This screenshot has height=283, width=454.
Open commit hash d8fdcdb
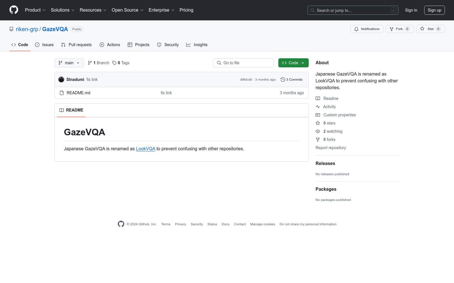click(x=246, y=80)
